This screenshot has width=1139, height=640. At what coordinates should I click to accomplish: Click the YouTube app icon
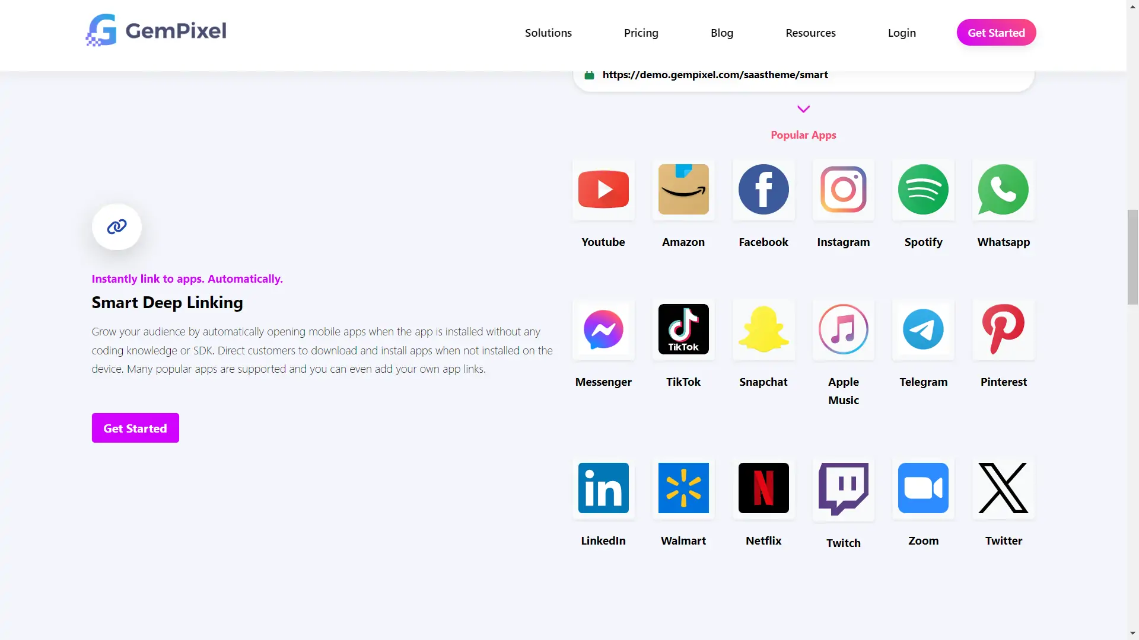click(603, 190)
